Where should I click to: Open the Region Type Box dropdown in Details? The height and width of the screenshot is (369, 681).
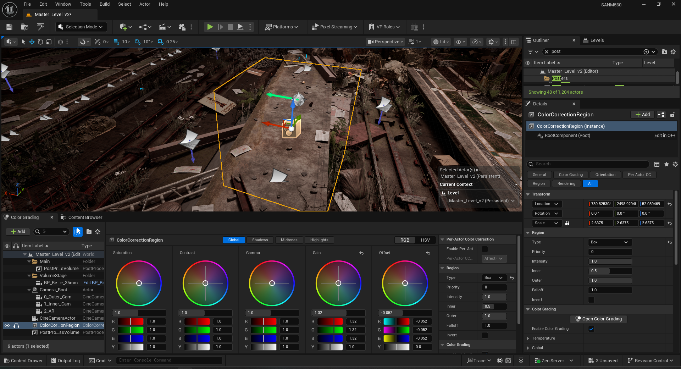click(610, 242)
